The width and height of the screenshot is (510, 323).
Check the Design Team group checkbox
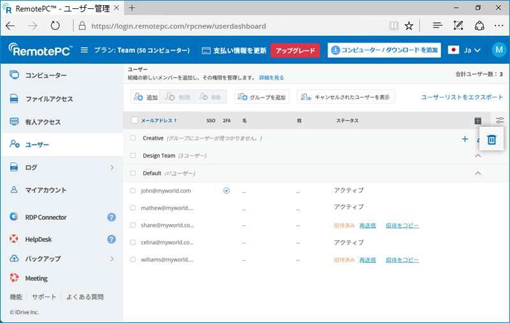(133, 155)
